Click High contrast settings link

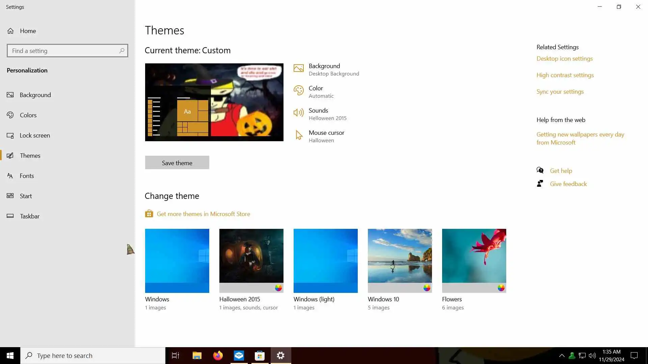click(x=565, y=75)
